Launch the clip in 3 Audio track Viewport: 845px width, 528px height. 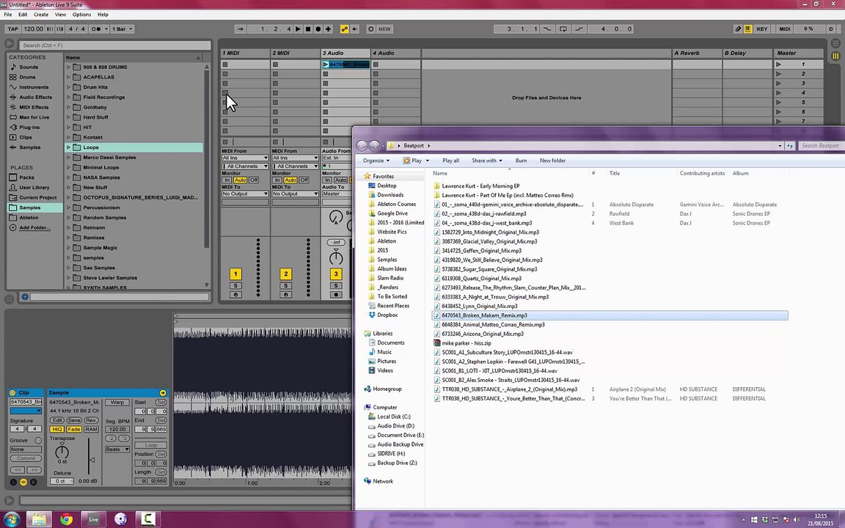325,64
